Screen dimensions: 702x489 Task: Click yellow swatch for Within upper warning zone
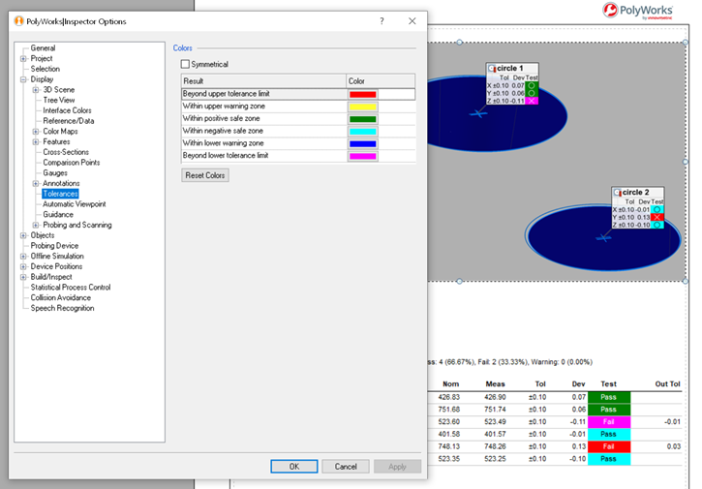coord(363,107)
